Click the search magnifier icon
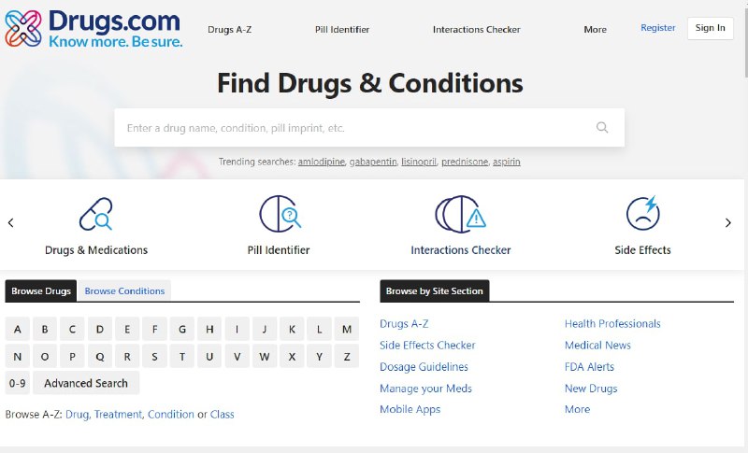 click(602, 128)
